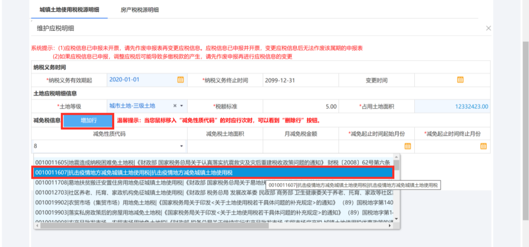Click dropdown list scroll-down arrow
Screen dimensions: 529x247
click(396, 218)
